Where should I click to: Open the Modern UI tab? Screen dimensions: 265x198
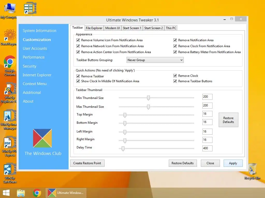(113, 28)
